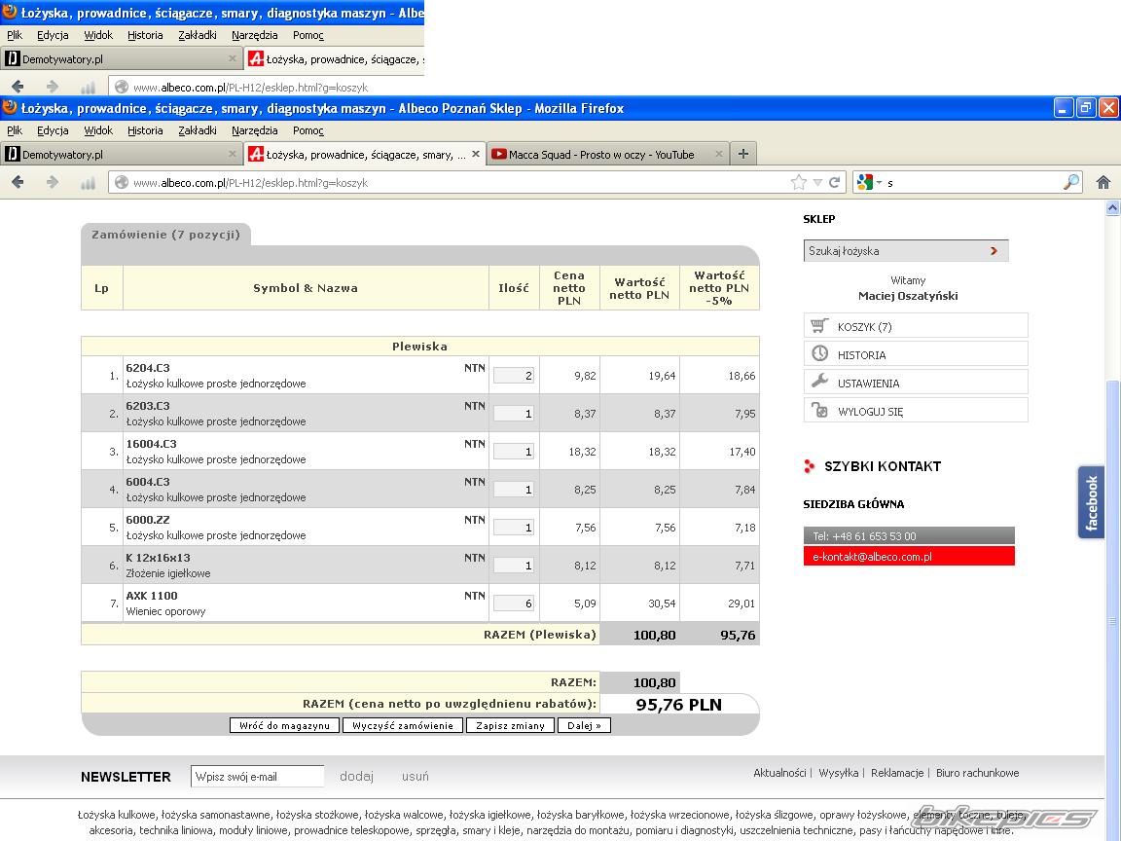Close the Macca Squad YouTube tab

719,154
